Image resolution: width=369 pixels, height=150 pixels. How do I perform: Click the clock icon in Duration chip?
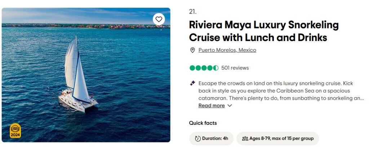click(x=197, y=138)
